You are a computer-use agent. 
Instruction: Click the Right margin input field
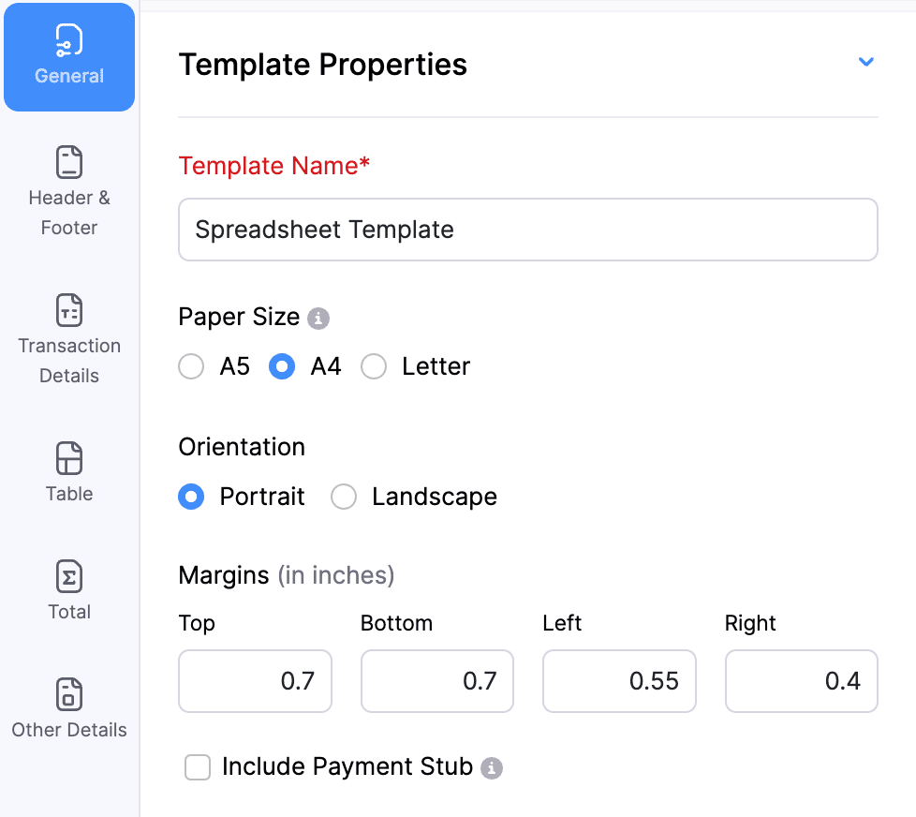(x=801, y=681)
